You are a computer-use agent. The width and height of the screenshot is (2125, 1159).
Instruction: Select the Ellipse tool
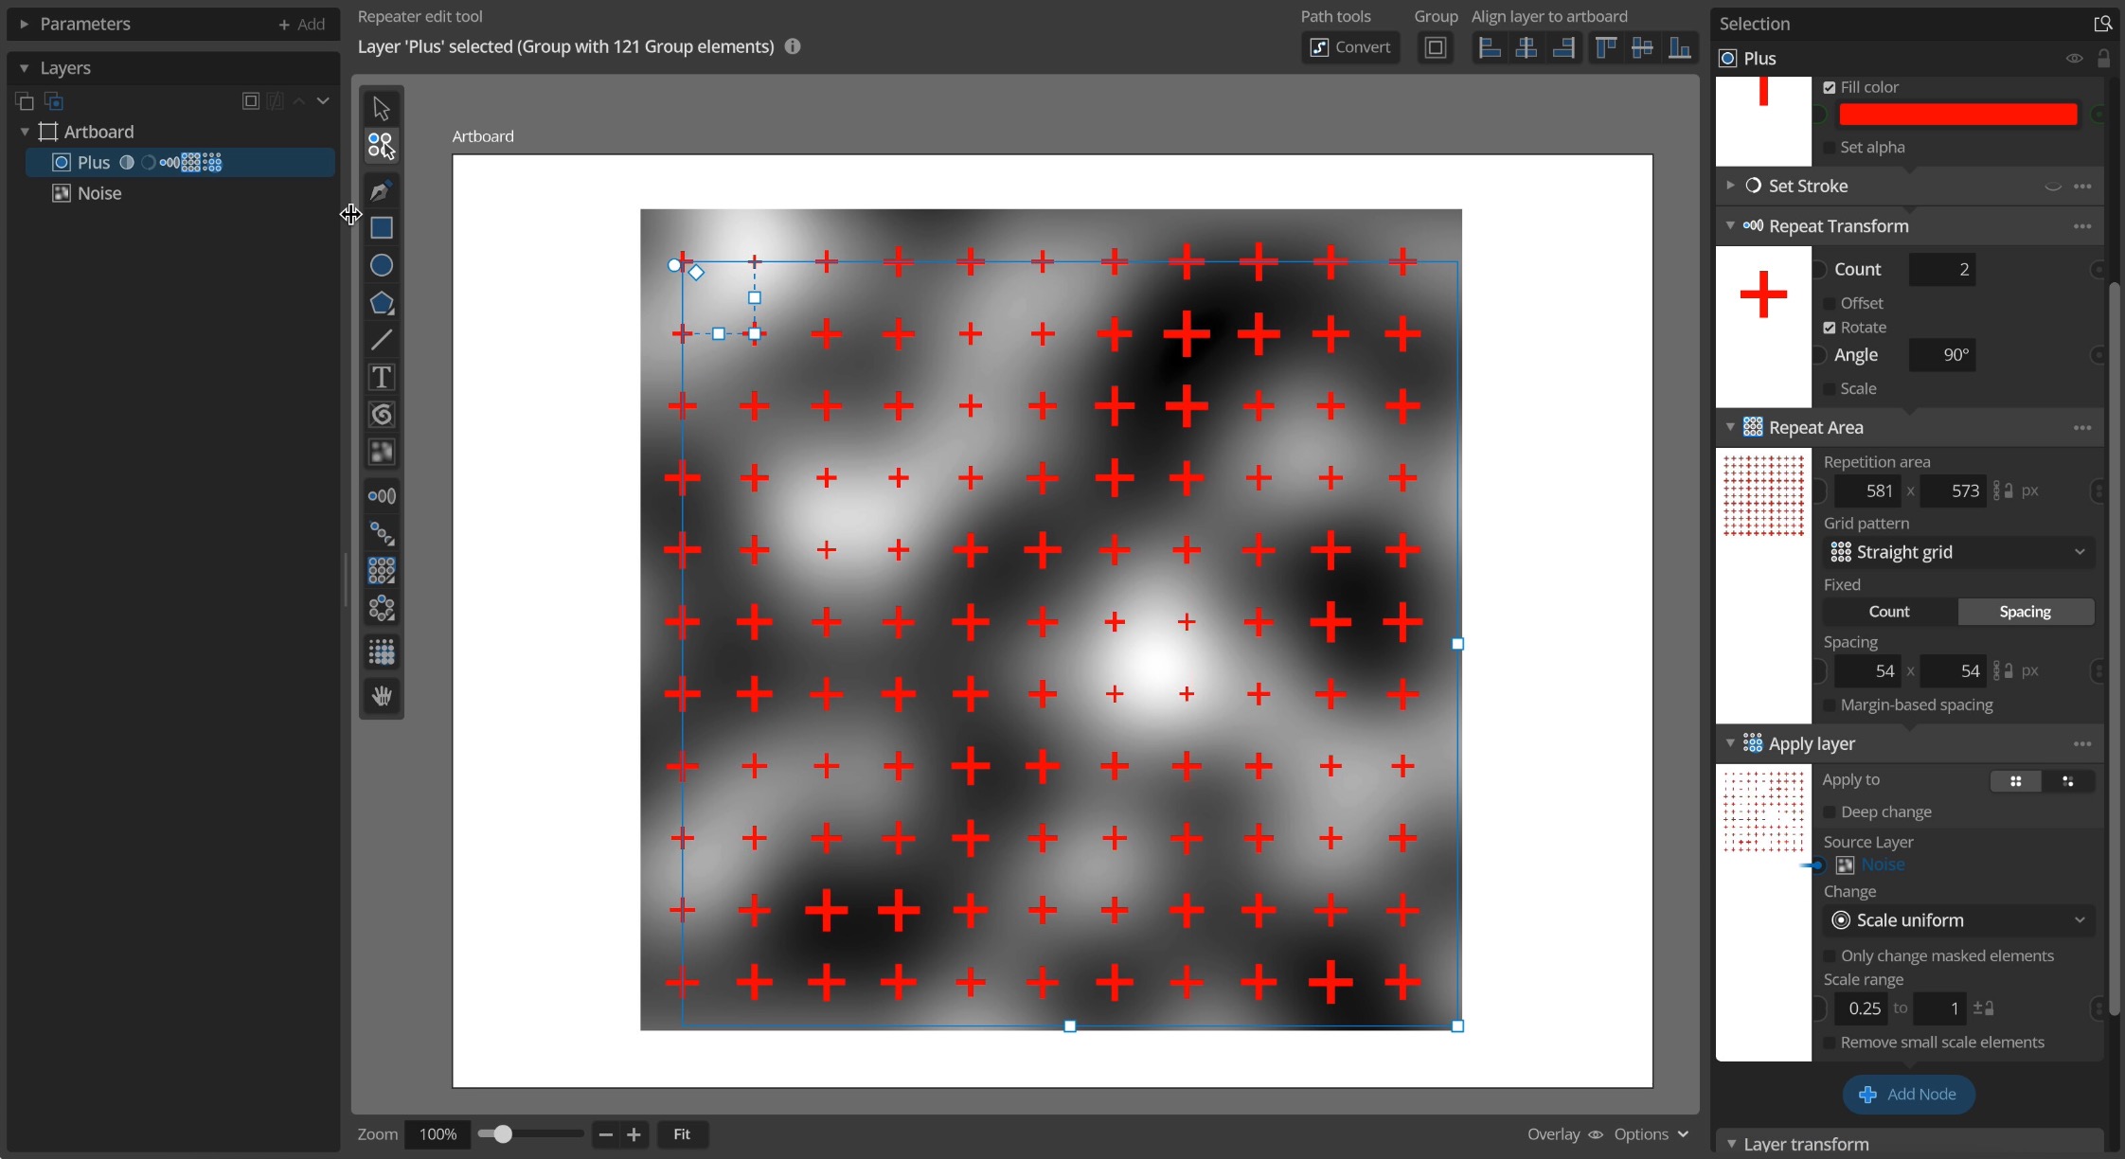382,266
